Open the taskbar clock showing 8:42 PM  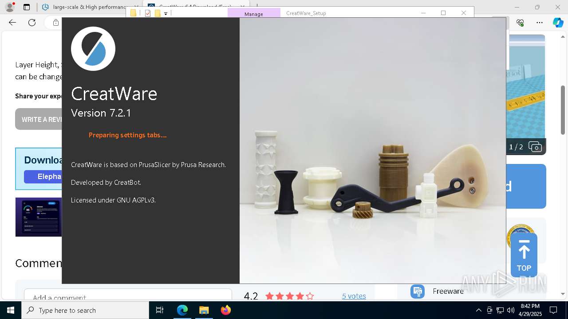530,310
